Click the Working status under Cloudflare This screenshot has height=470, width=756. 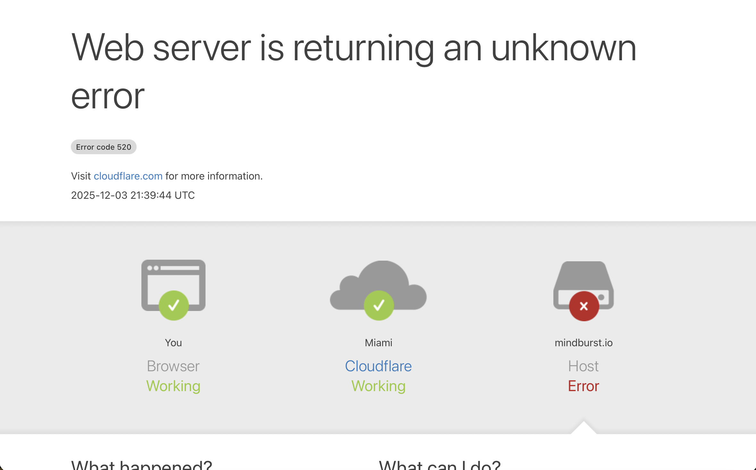[378, 386]
